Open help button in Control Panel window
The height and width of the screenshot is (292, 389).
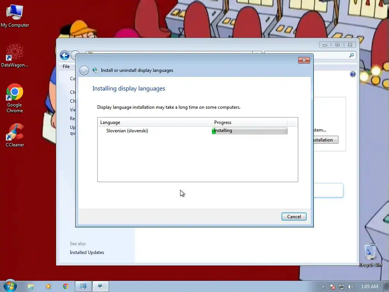pyautogui.click(x=353, y=74)
